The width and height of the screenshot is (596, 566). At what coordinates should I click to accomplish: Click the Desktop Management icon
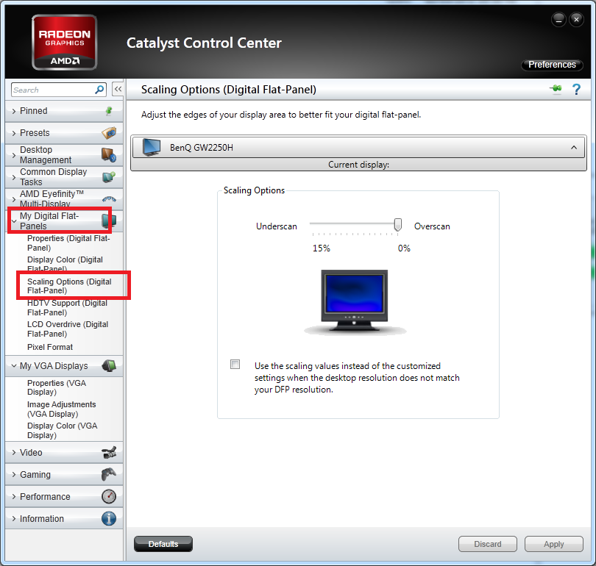coord(109,155)
